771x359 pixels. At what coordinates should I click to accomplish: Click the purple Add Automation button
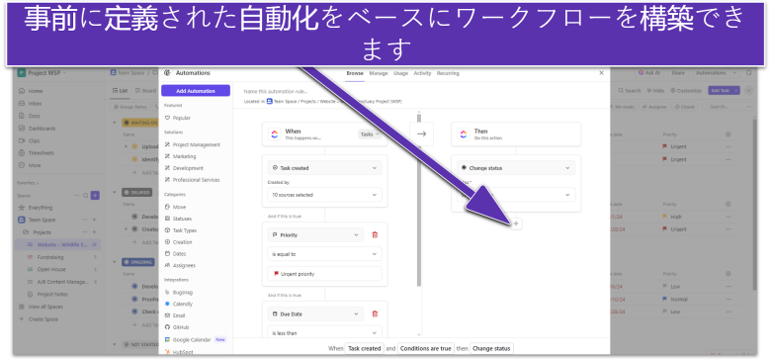pos(195,91)
